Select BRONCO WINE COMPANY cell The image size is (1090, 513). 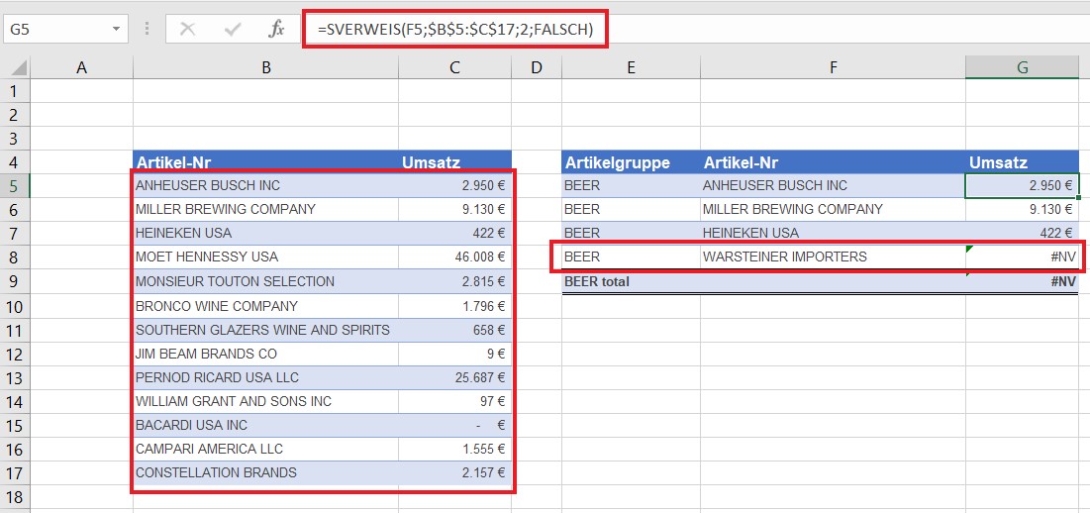coord(265,306)
